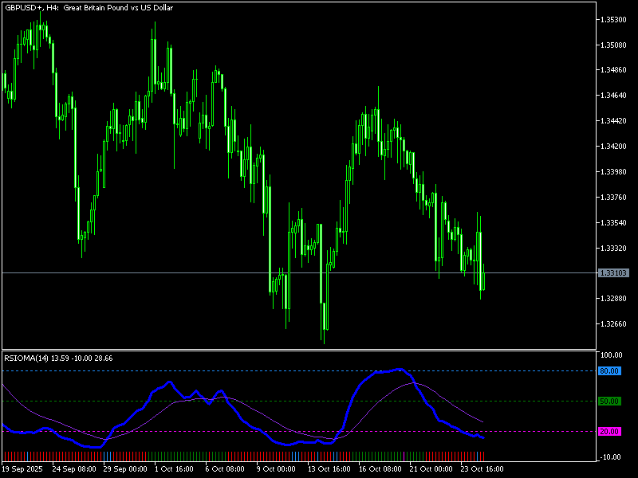Click the blue 80.00 level label

pos(609,370)
